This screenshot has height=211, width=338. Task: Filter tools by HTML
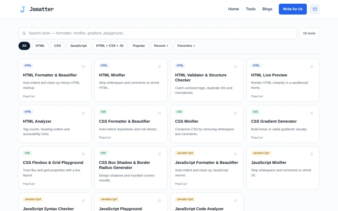pos(40,46)
